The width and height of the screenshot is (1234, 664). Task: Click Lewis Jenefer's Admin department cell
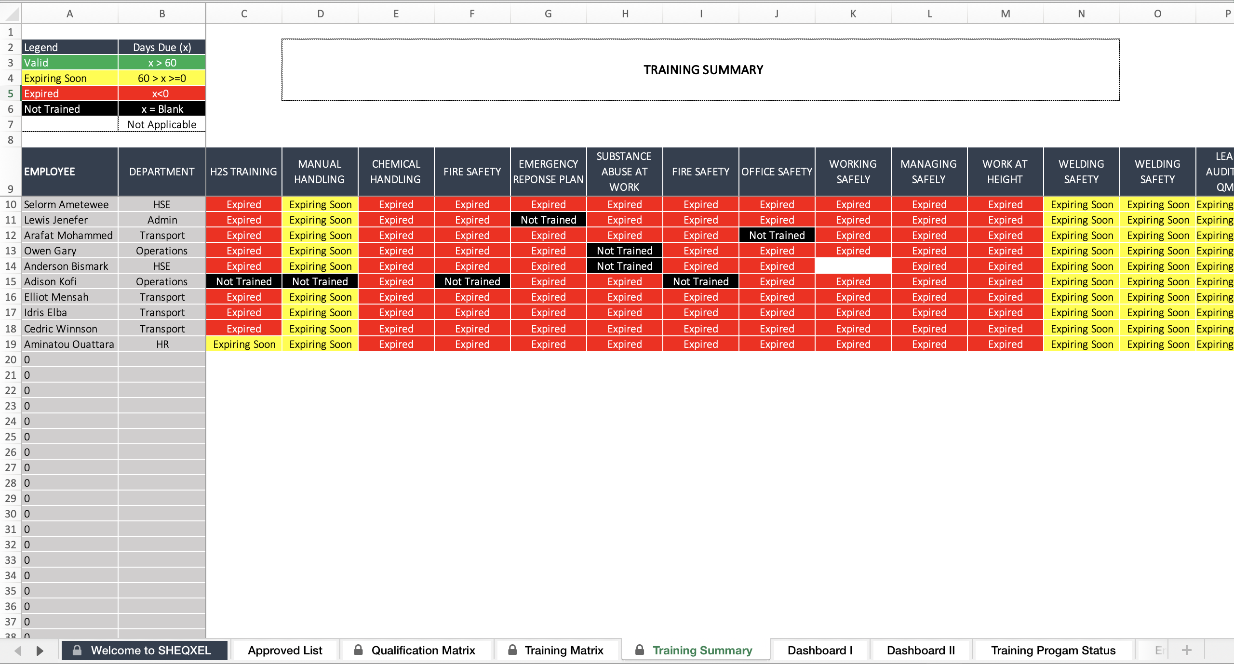[162, 220]
